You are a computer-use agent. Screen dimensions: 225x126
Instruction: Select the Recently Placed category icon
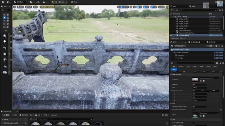(4, 15)
